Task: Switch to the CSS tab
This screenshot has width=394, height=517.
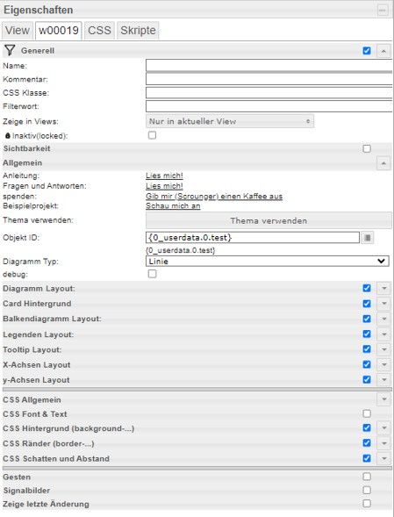Action: click(x=99, y=31)
